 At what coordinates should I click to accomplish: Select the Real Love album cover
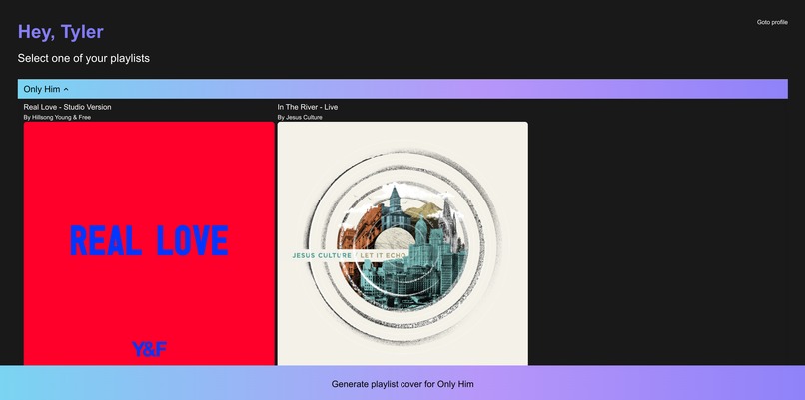tap(149, 243)
